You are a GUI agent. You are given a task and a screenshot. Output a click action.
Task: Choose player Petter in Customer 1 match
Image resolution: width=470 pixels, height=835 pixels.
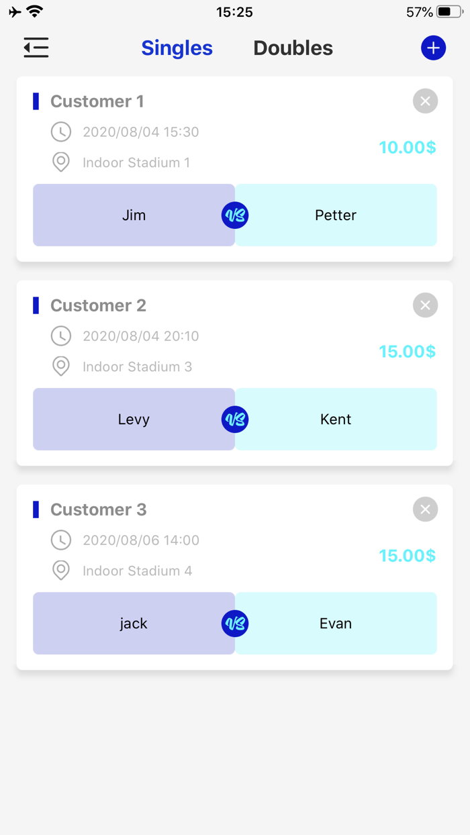(336, 215)
